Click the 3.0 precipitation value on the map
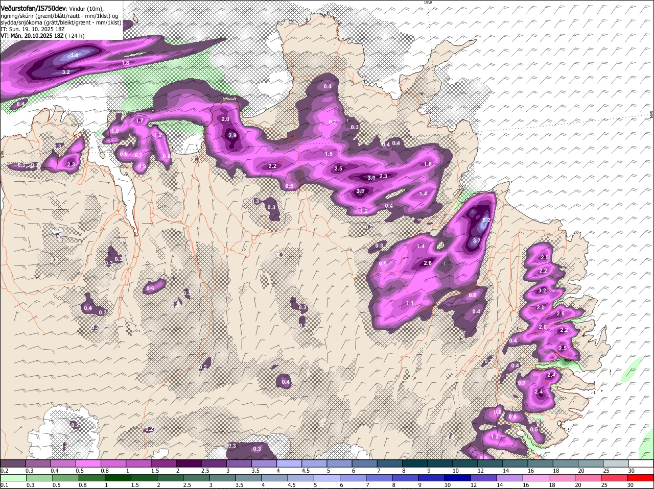Screen dimensions: 654x489 (x=371, y=177)
